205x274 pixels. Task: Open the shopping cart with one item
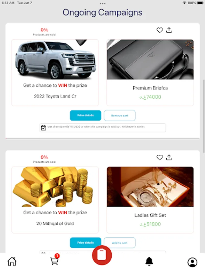click(x=55, y=260)
